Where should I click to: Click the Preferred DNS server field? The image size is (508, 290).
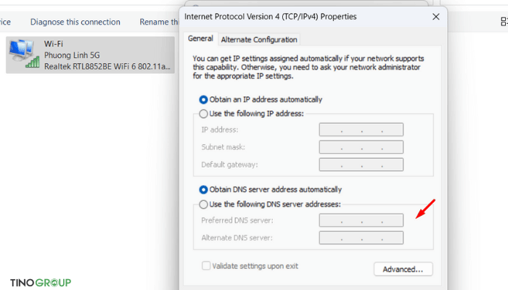click(x=361, y=220)
